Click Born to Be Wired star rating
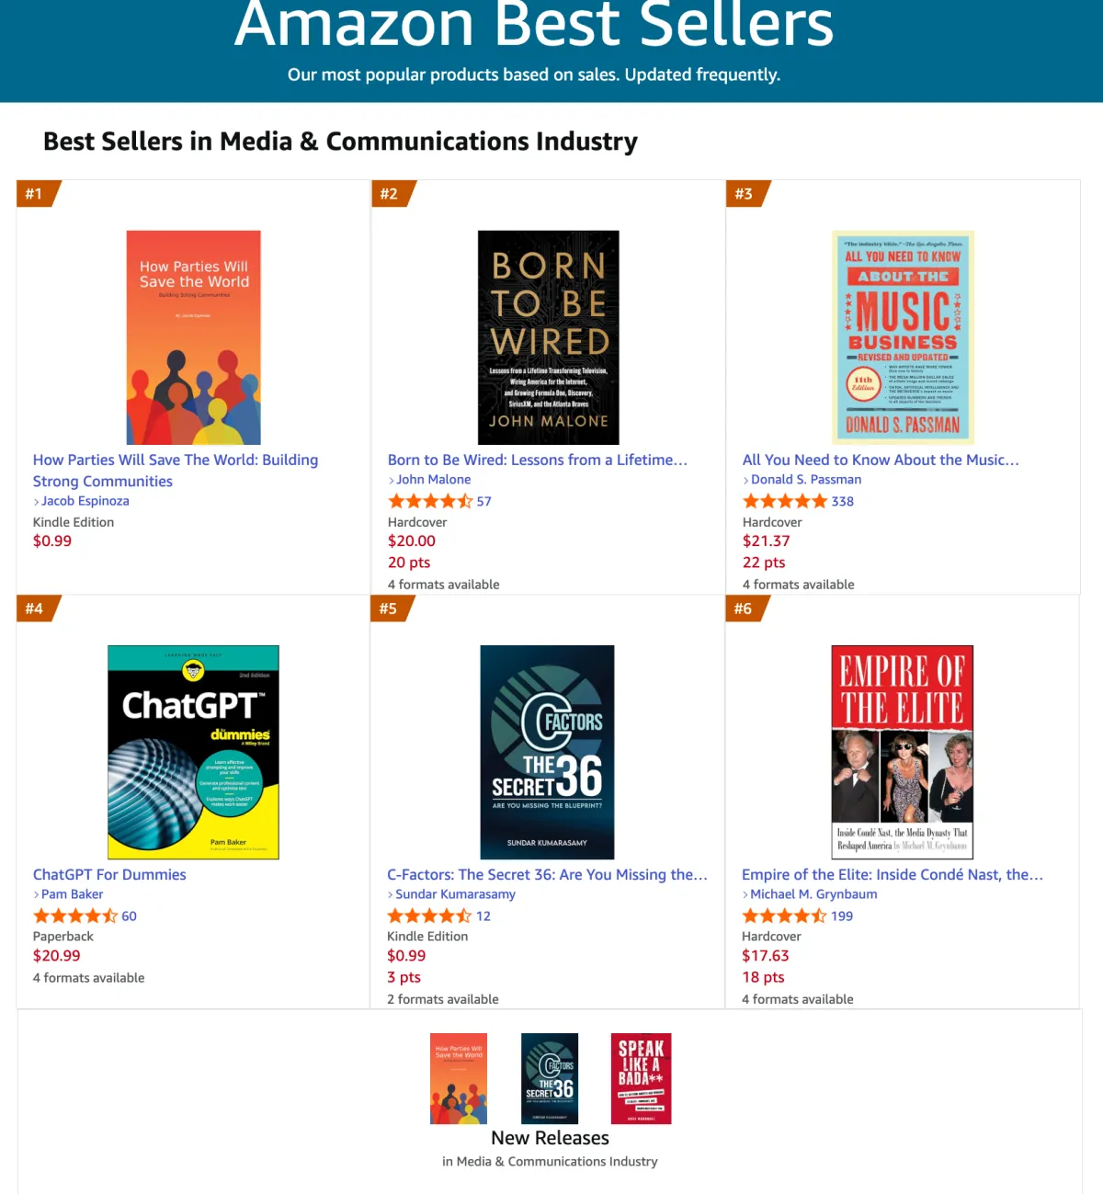 coord(430,501)
